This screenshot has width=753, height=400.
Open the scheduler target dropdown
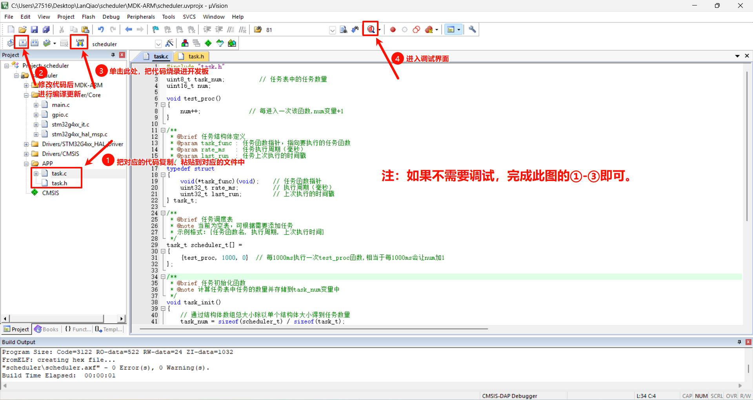pyautogui.click(x=158, y=44)
